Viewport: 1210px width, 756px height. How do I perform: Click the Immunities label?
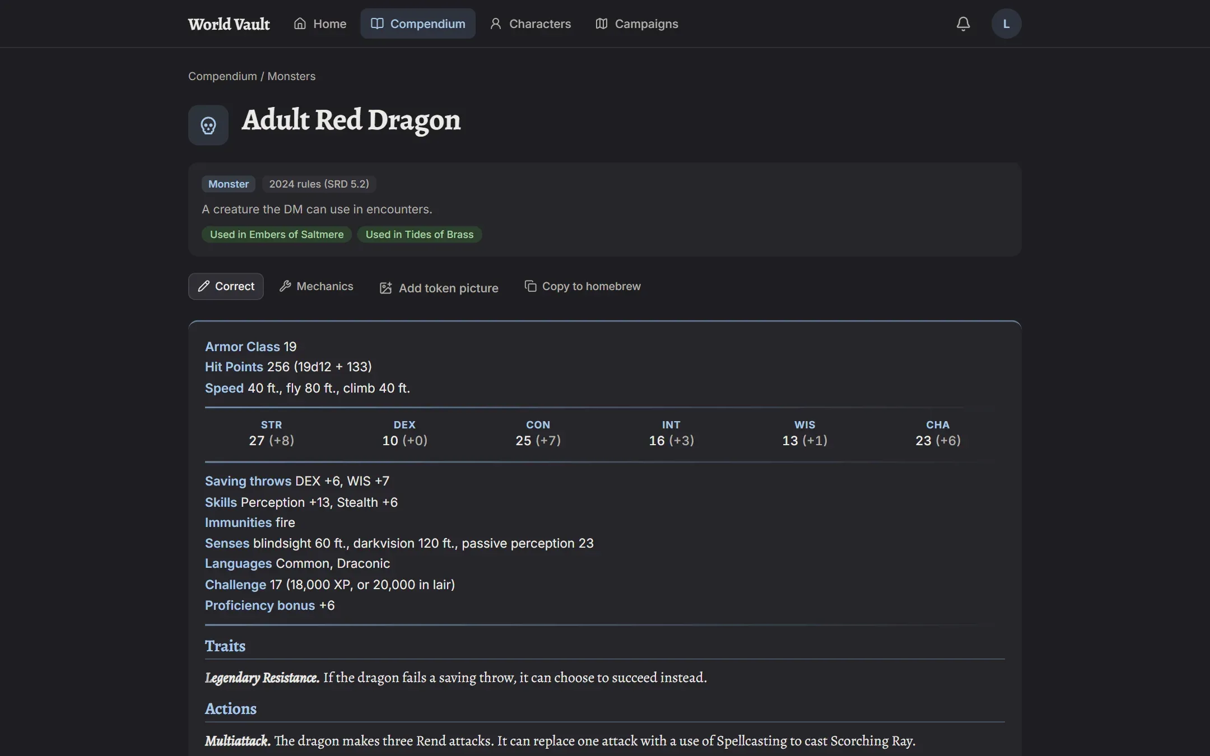pyautogui.click(x=238, y=522)
